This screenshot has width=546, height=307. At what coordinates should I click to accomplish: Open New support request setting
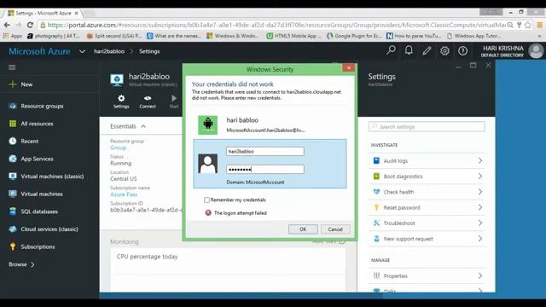coord(427,239)
